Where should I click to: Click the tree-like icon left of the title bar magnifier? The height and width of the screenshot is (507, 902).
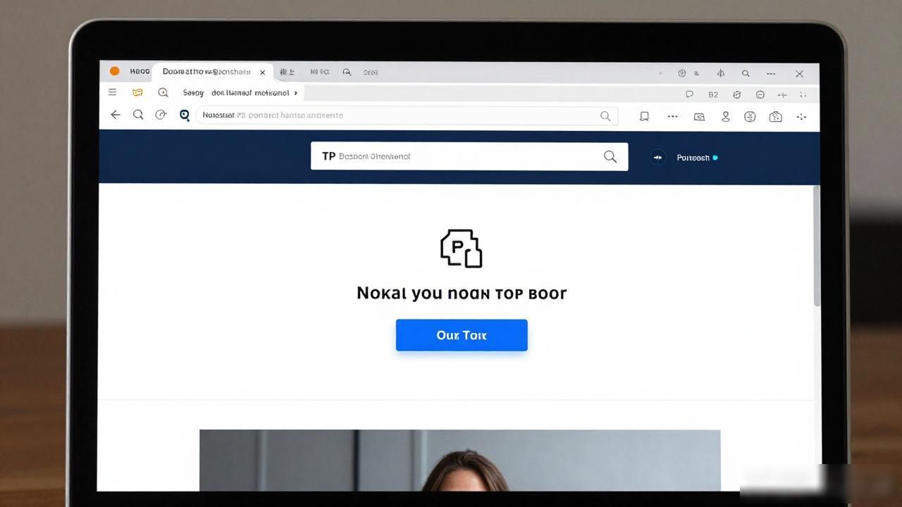coord(721,73)
